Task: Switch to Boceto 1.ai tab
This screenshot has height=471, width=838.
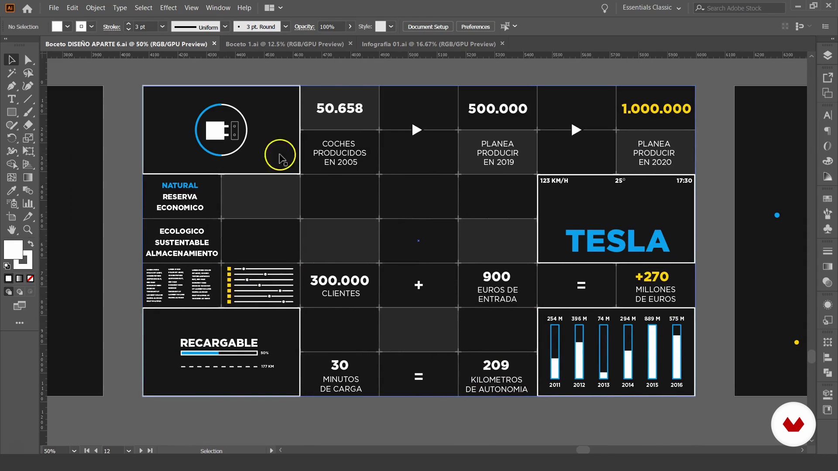Action: pos(285,44)
